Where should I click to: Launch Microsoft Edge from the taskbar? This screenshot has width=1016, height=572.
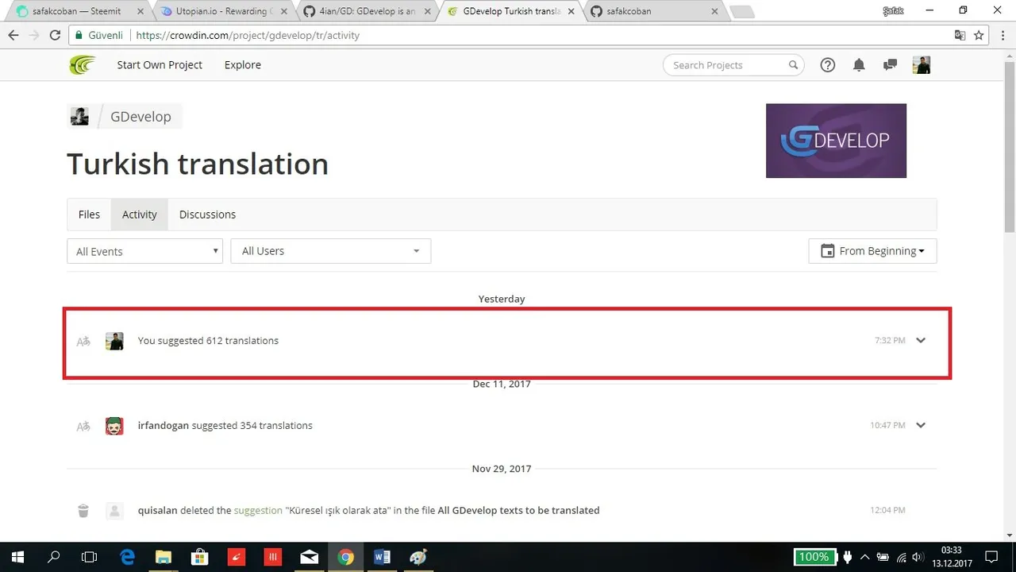tap(127, 557)
